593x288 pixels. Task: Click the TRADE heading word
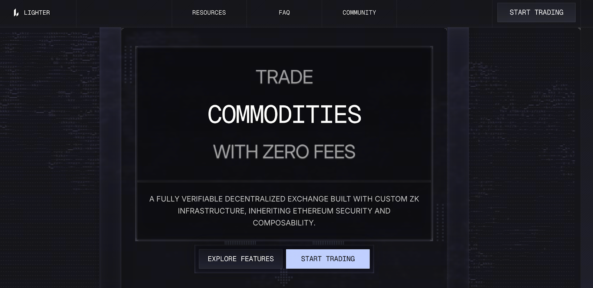pos(284,77)
